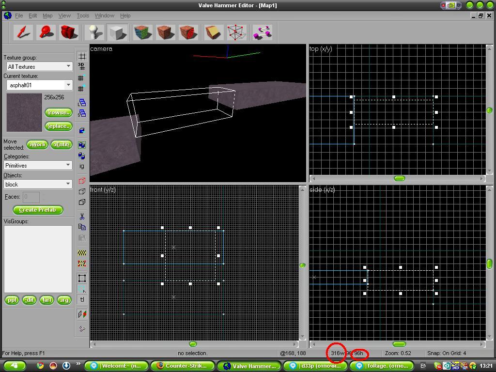Screen dimensions: 496x372
Task: Click VisGroups Apply button
Action: [x=12, y=300]
